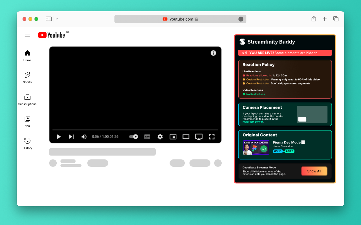This screenshot has height=225, width=361.
Task: Toggle subtitles in the player controls
Action: click(x=147, y=137)
